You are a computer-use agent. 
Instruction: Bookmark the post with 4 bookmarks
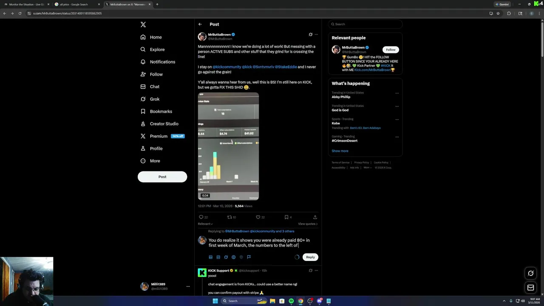coord(286,217)
